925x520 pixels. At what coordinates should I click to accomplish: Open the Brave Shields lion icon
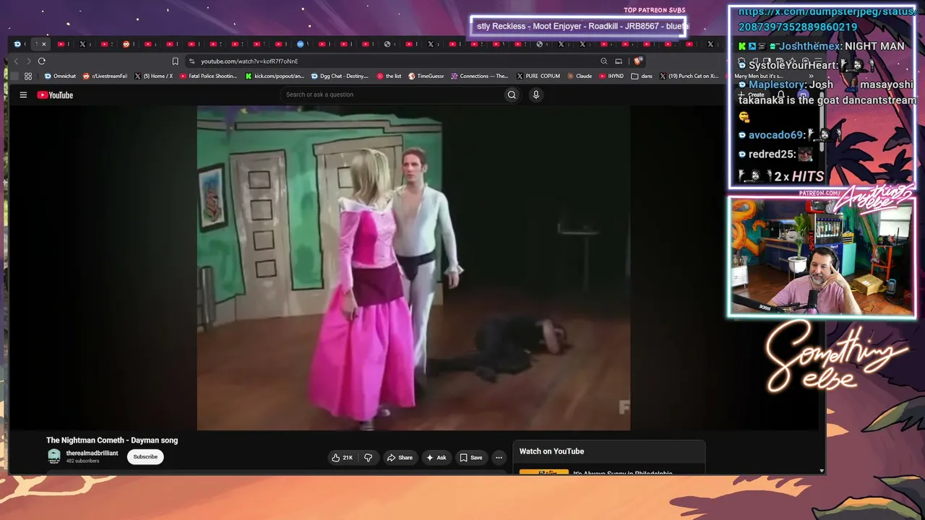pos(637,61)
